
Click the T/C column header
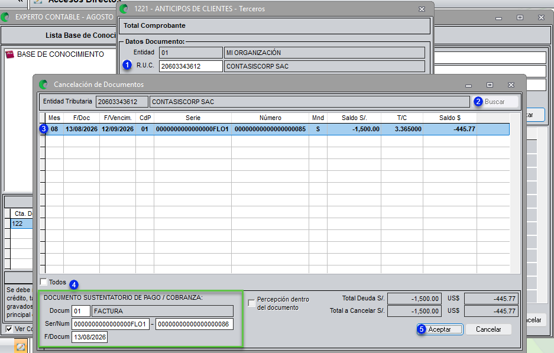[x=402, y=118]
